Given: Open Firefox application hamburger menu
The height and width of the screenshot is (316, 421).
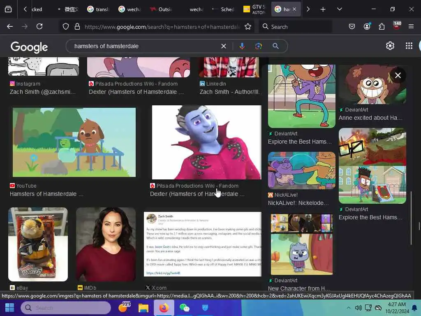Looking at the screenshot, I should click(x=411, y=26).
